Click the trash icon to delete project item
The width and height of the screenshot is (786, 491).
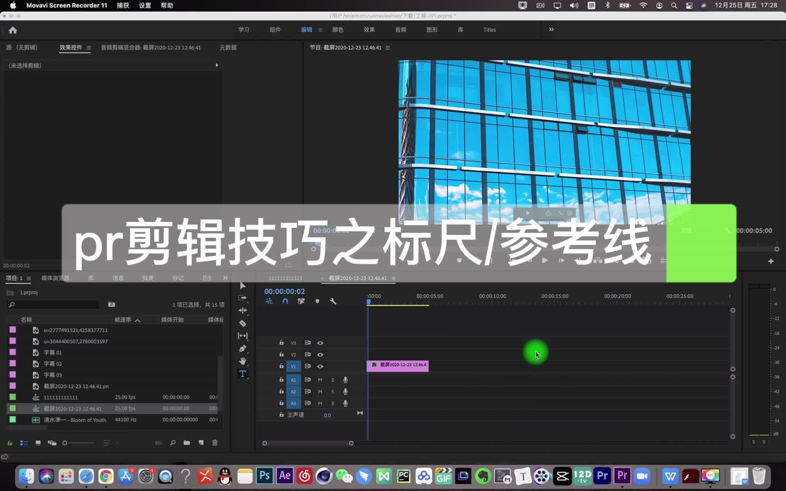pyautogui.click(x=215, y=442)
